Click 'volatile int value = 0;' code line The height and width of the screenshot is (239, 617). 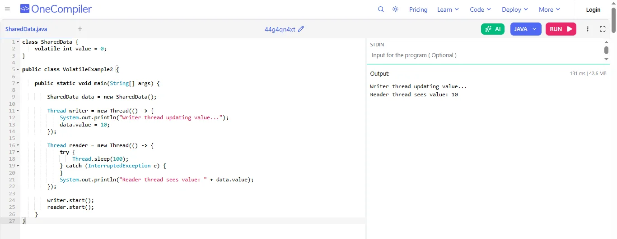point(70,49)
